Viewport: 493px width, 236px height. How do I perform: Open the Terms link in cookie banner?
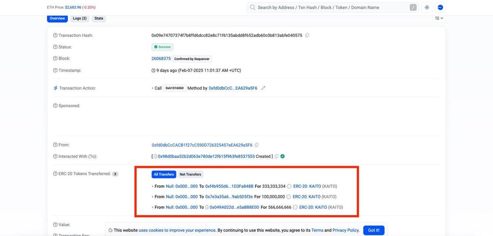pyautogui.click(x=317, y=230)
